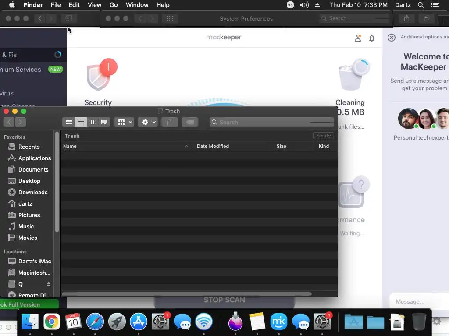Sort Trash by Size column
The width and height of the screenshot is (449, 336).
(x=292, y=146)
